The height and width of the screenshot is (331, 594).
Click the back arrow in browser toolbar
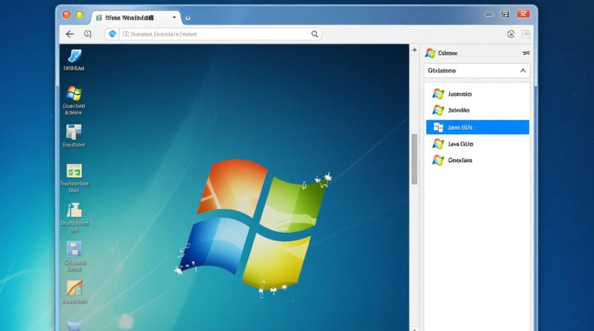point(70,34)
